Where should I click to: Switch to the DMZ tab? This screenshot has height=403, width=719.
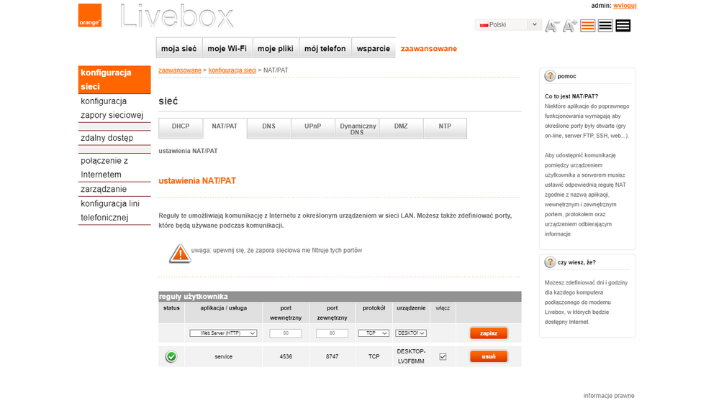401,126
